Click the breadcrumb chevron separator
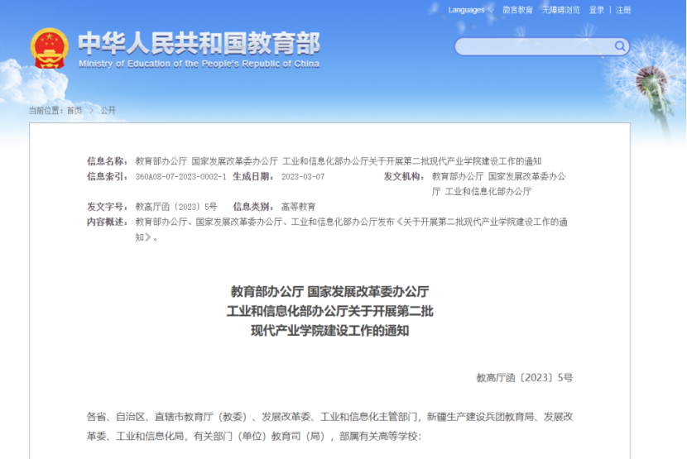687x459 pixels. click(91, 110)
